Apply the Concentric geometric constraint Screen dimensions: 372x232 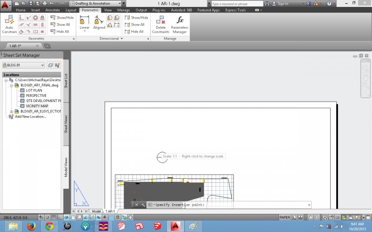point(35,18)
